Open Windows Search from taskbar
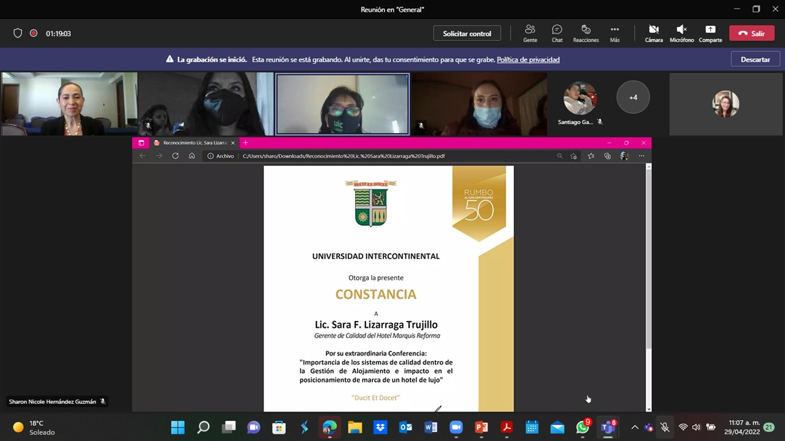The height and width of the screenshot is (441, 785). (x=203, y=427)
